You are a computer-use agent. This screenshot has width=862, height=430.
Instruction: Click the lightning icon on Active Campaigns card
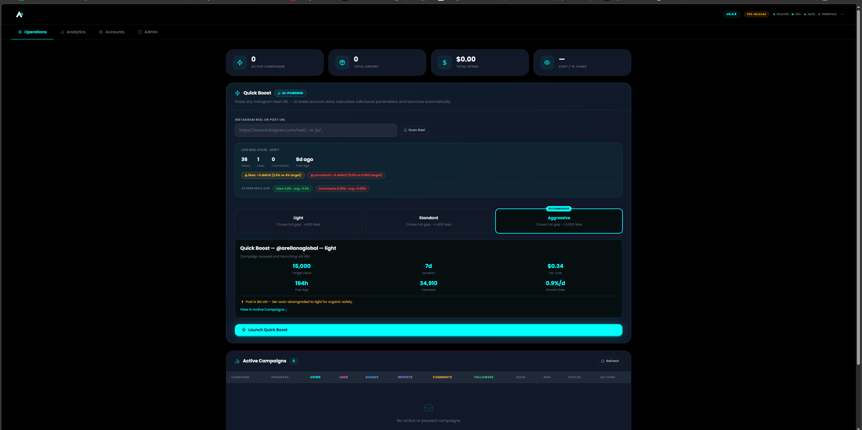pos(240,63)
